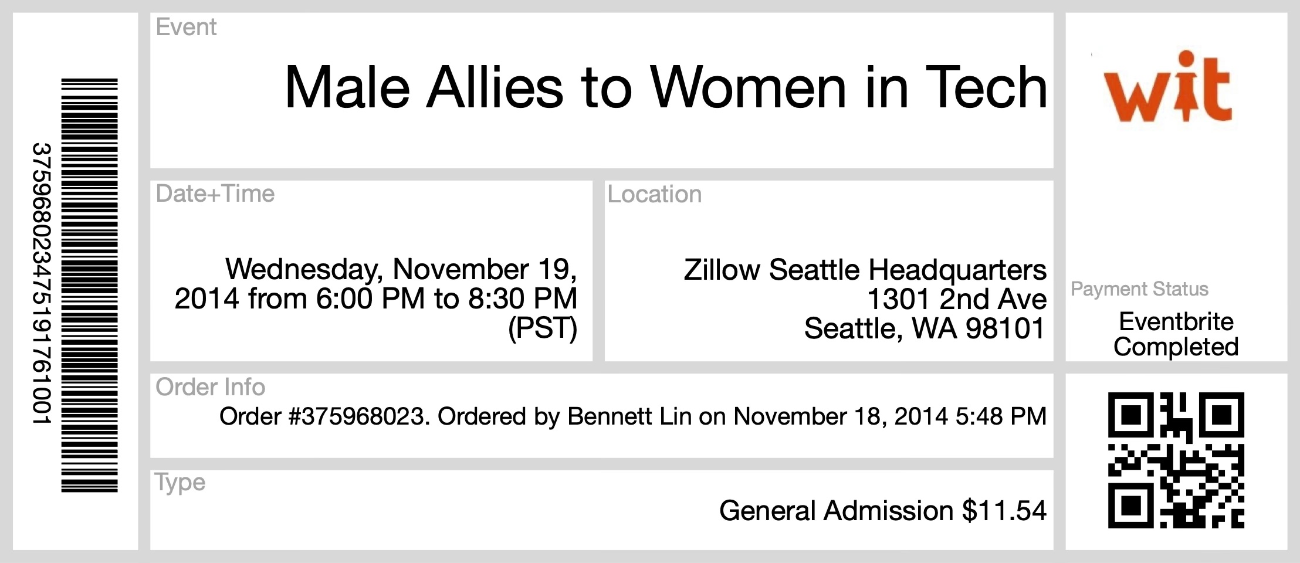Click the Eventbrite Completed status text

pyautogui.click(x=1176, y=334)
